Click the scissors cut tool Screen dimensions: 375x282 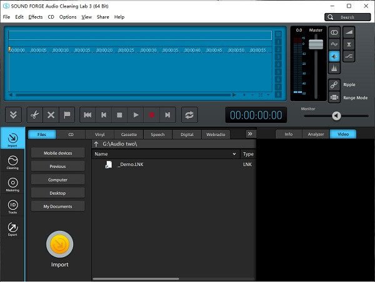coord(34,115)
